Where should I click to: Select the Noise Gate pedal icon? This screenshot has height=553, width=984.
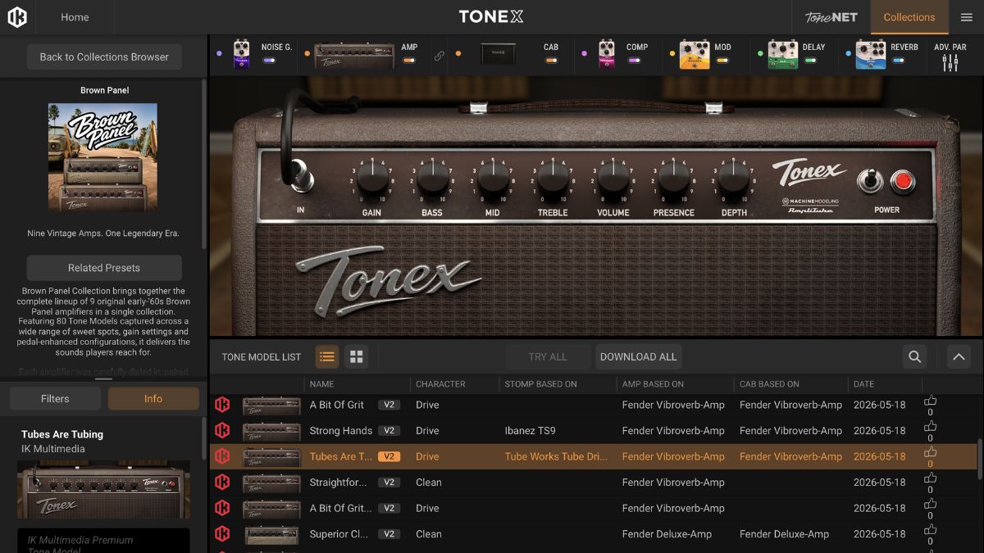click(x=241, y=54)
